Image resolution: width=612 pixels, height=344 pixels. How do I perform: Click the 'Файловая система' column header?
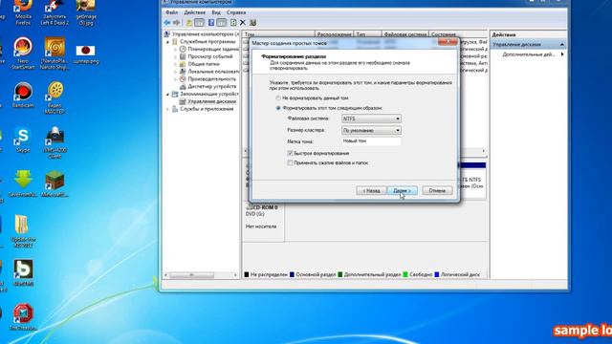[x=405, y=34]
